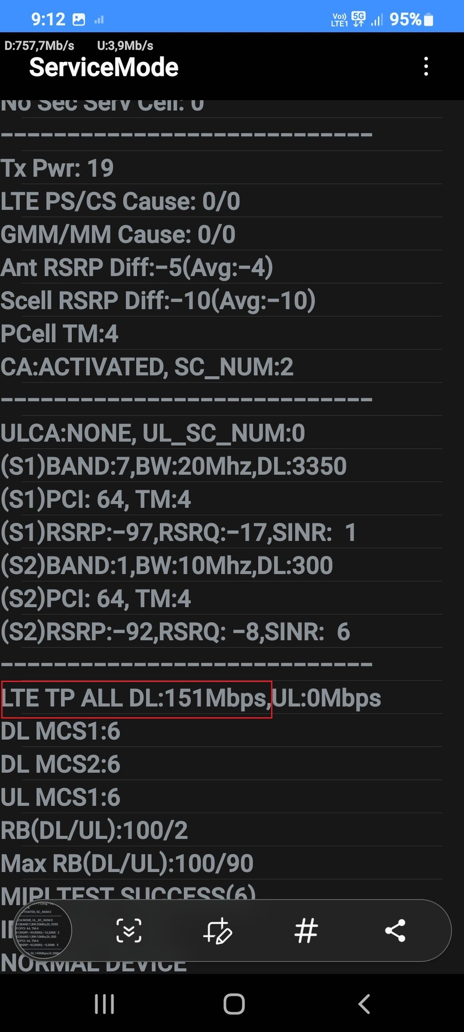This screenshot has width=464, height=1032.
Task: Tap the ServiceMode title
Action: (104, 67)
